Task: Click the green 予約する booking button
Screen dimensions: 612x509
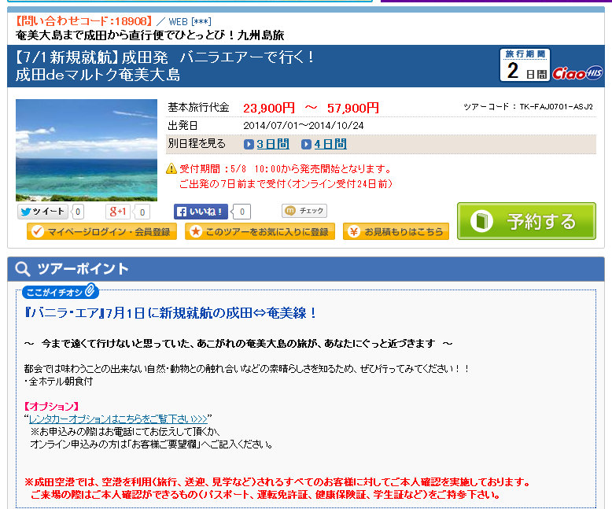Action: 526,221
